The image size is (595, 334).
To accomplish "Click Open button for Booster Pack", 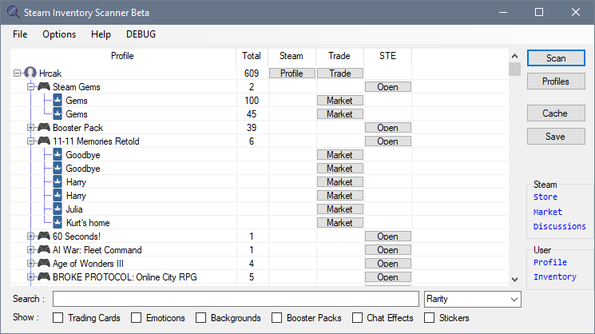I will click(x=388, y=128).
